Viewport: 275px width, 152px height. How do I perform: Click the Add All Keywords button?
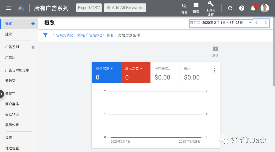point(125,8)
